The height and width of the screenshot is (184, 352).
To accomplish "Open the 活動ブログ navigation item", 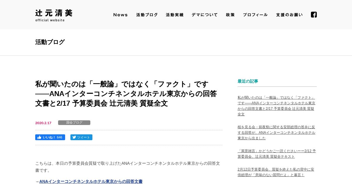I will (147, 15).
